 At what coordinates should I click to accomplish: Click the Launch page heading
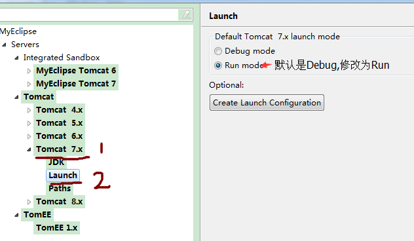pos(223,16)
